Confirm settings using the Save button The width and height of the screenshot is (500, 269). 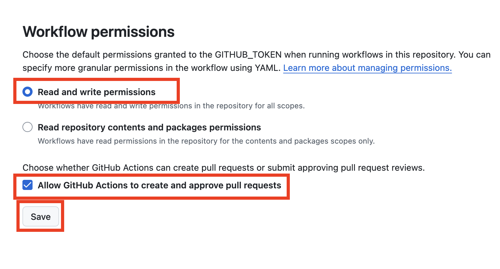[40, 216]
